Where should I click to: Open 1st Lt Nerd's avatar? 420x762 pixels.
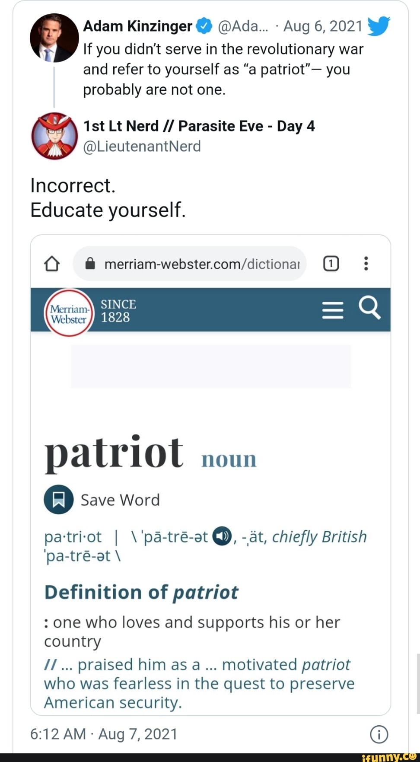coord(54,136)
